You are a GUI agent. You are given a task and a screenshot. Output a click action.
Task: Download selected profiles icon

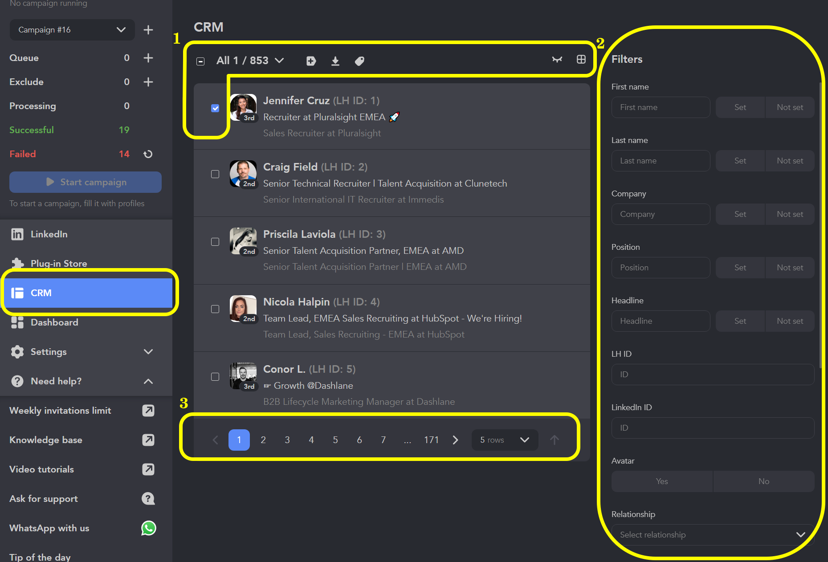tap(335, 61)
